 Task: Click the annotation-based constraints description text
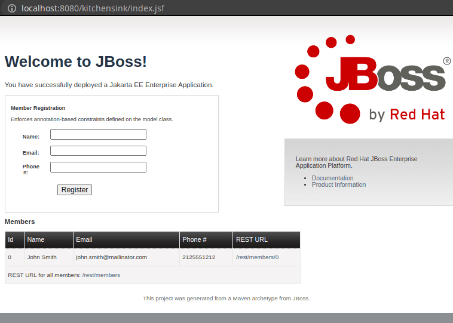(x=92, y=119)
